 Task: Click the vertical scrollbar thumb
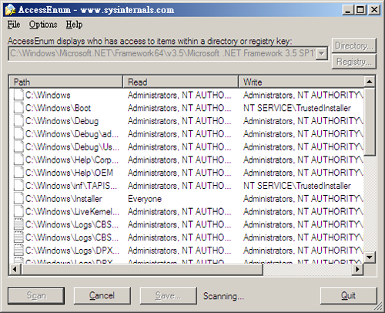[370, 122]
